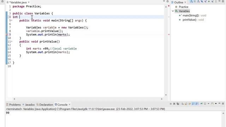The width and height of the screenshot is (226, 127).
Task: Toggle Hide Local Types in Outline toolbar
Action: [x=212, y=1]
